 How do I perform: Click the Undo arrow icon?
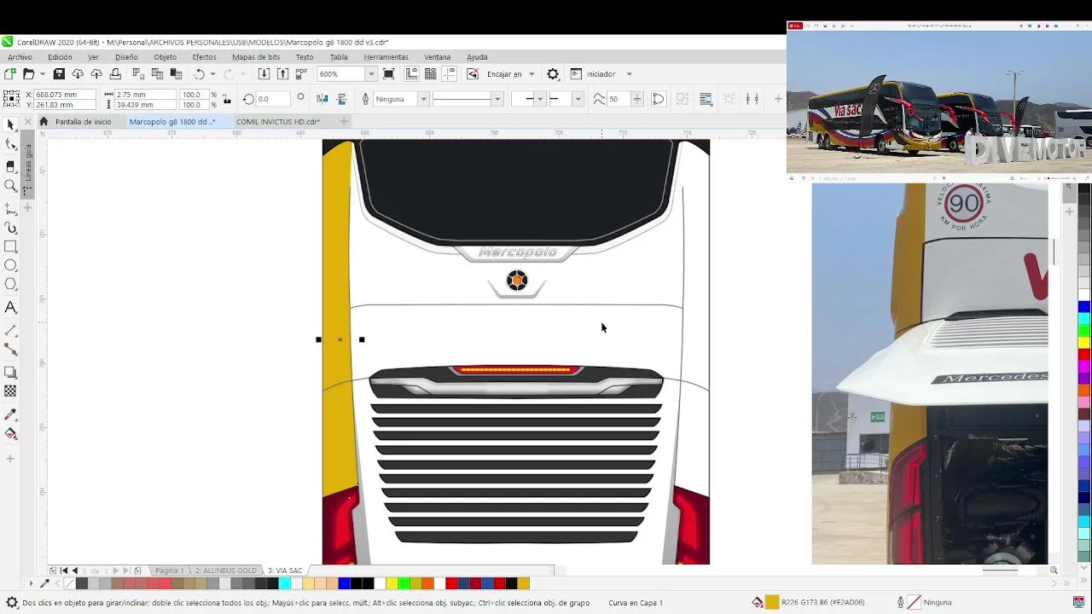click(x=199, y=74)
